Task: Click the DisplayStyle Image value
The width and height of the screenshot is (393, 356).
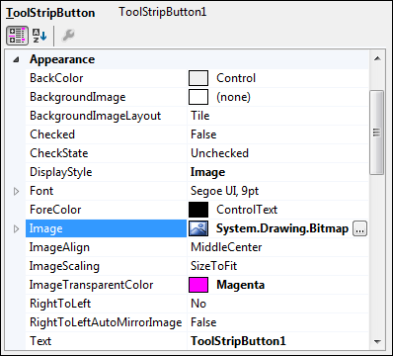Action: coord(207,172)
